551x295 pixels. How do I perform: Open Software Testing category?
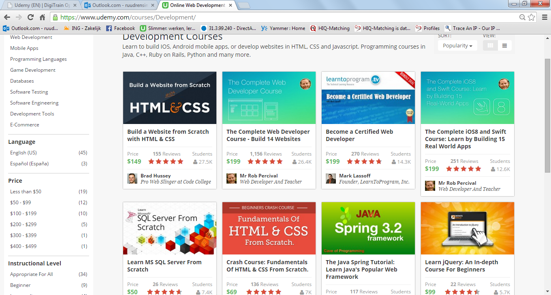tap(29, 92)
